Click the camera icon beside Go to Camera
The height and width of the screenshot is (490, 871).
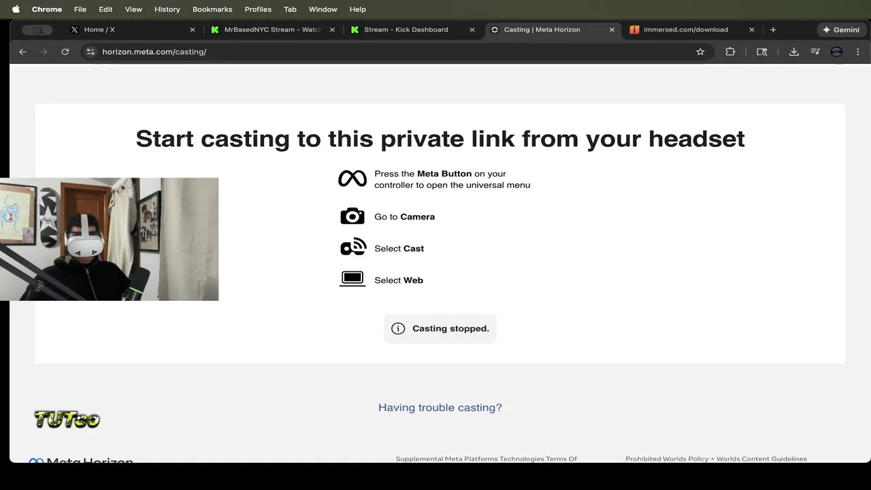pos(352,216)
